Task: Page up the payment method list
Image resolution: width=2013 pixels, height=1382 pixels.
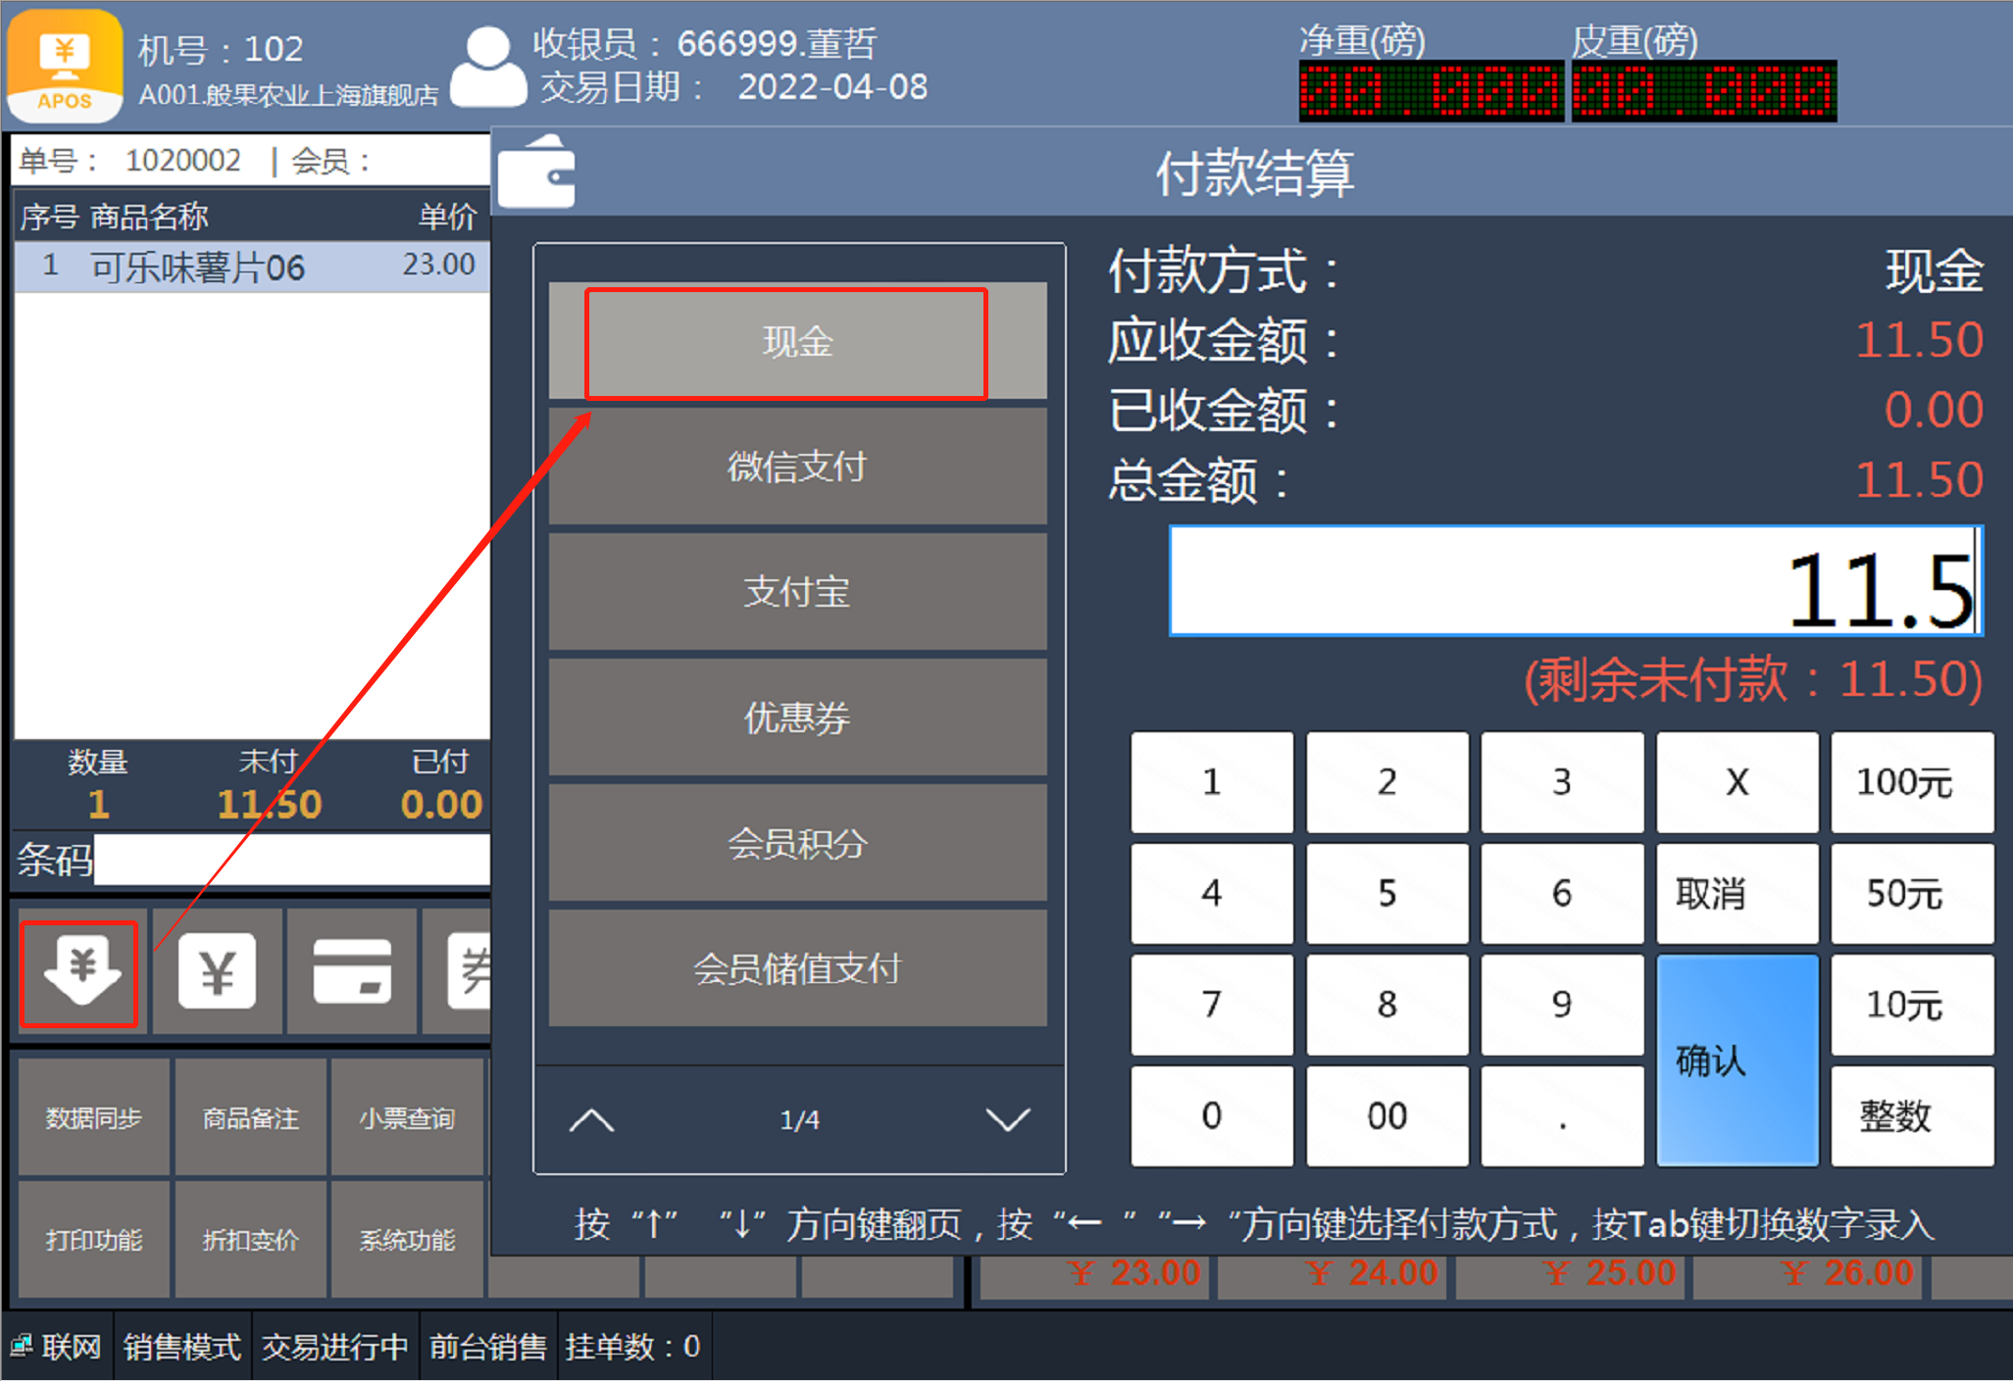Action: point(591,1119)
